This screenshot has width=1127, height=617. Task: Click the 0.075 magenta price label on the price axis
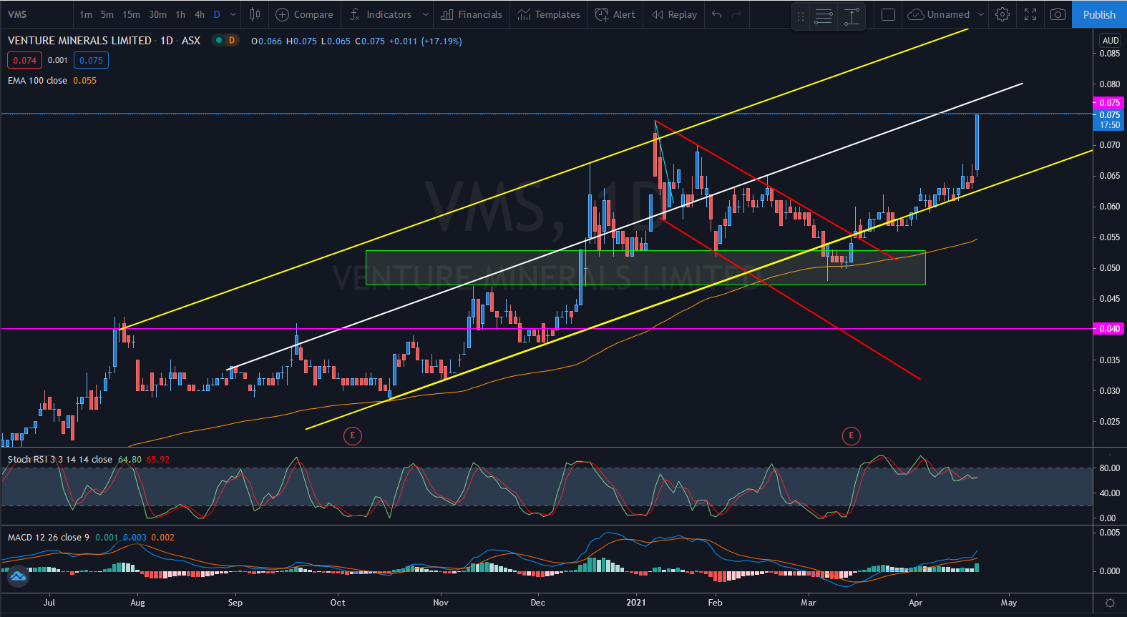coord(1110,103)
